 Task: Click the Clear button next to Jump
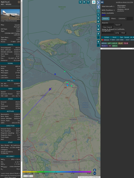123,33
